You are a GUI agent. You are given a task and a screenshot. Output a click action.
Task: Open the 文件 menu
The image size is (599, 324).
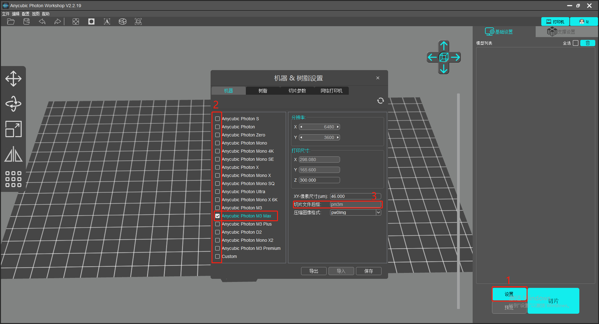[6, 14]
